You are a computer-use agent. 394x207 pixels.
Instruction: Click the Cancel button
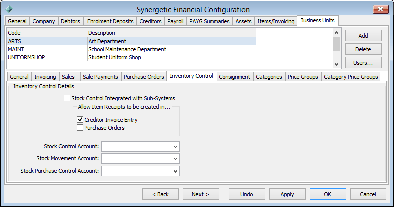[x=368, y=194]
